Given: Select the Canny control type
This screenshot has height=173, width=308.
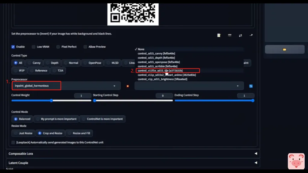Looking at the screenshot, I should tap(34, 63).
